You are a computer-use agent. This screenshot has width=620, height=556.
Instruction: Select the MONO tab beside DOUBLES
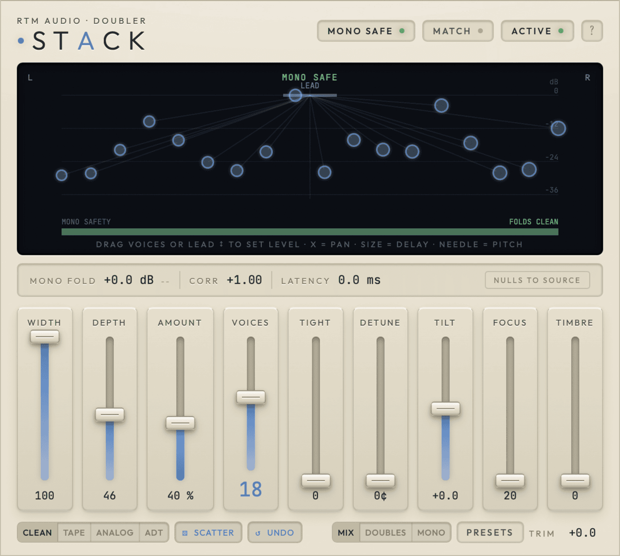(x=431, y=533)
